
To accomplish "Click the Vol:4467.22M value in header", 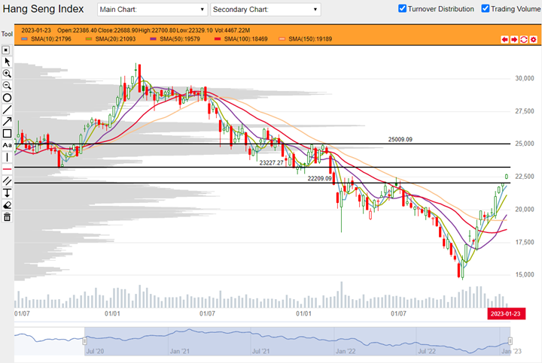I will click(x=232, y=30).
